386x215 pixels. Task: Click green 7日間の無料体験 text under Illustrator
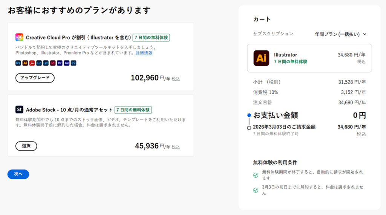coord(291,62)
